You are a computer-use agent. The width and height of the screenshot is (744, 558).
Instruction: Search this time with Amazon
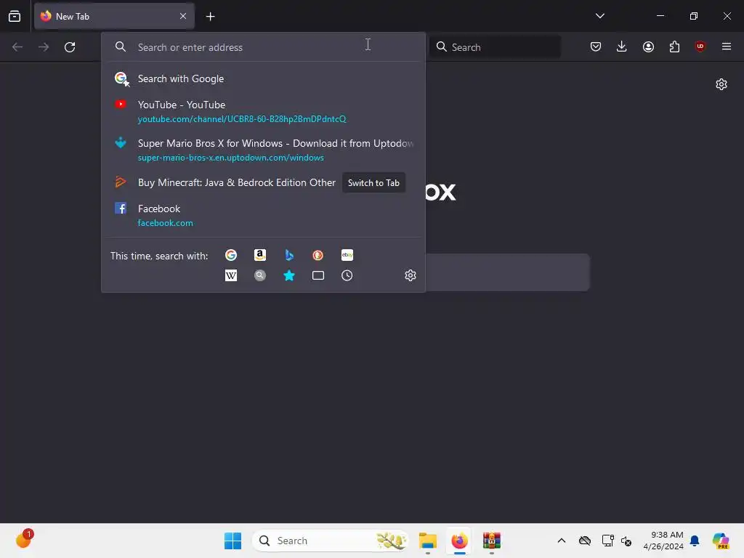(260, 255)
